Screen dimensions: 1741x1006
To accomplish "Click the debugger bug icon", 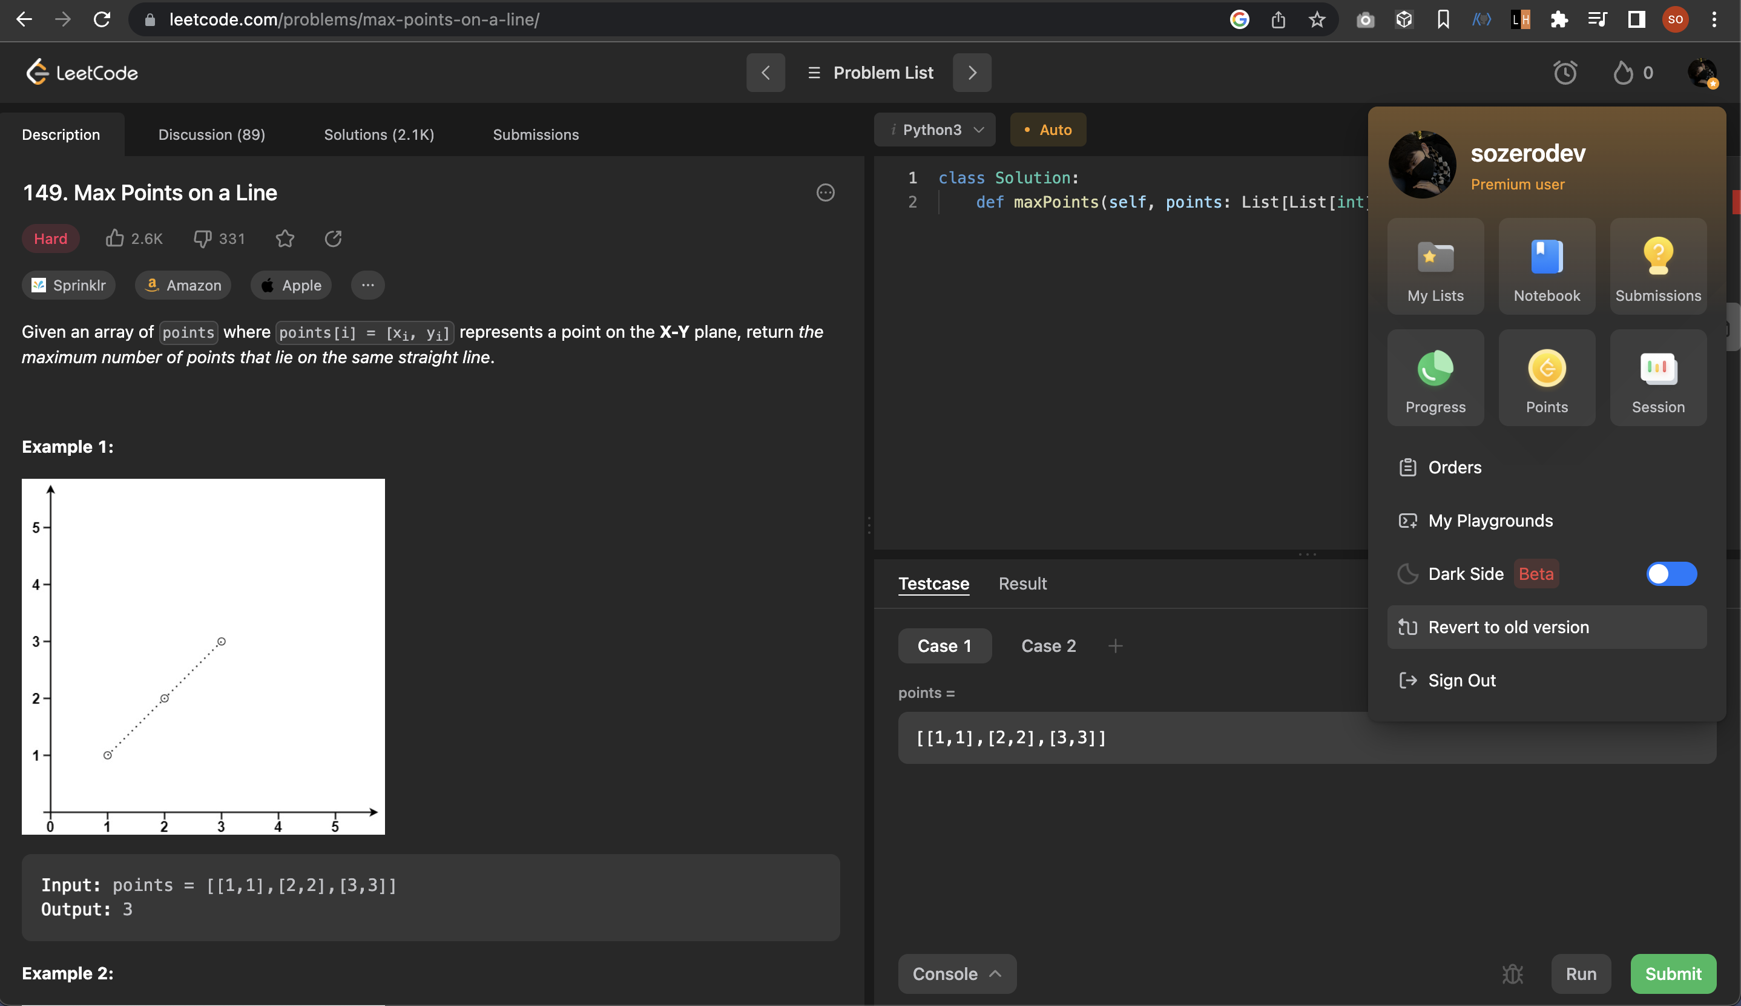I will (x=1512, y=973).
